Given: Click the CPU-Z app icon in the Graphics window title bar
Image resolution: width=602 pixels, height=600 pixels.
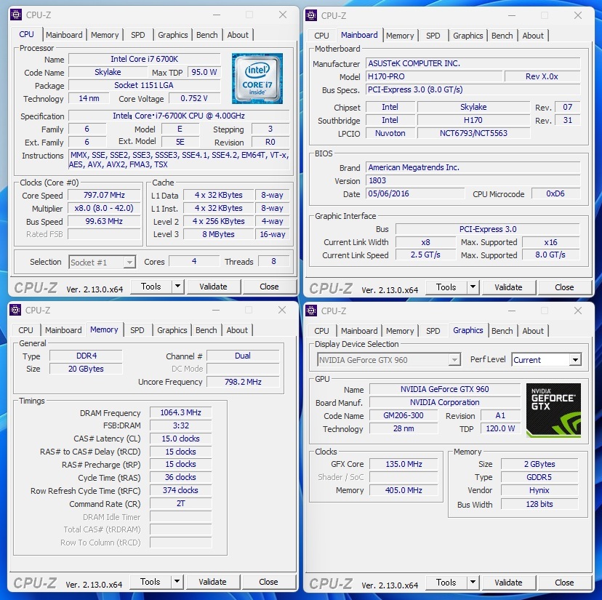Looking at the screenshot, I should point(311,311).
